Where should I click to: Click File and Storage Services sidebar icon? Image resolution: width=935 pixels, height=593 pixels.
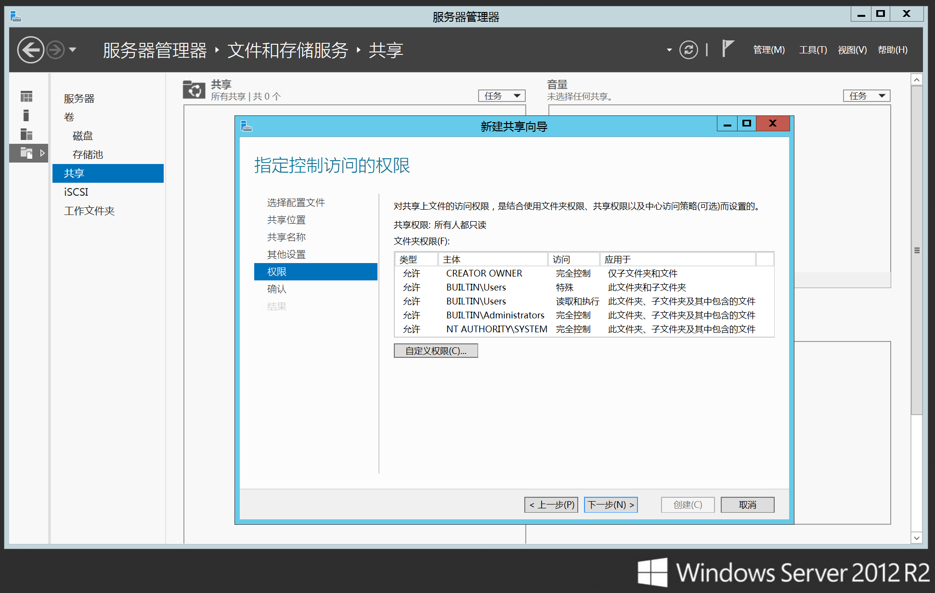(x=26, y=153)
